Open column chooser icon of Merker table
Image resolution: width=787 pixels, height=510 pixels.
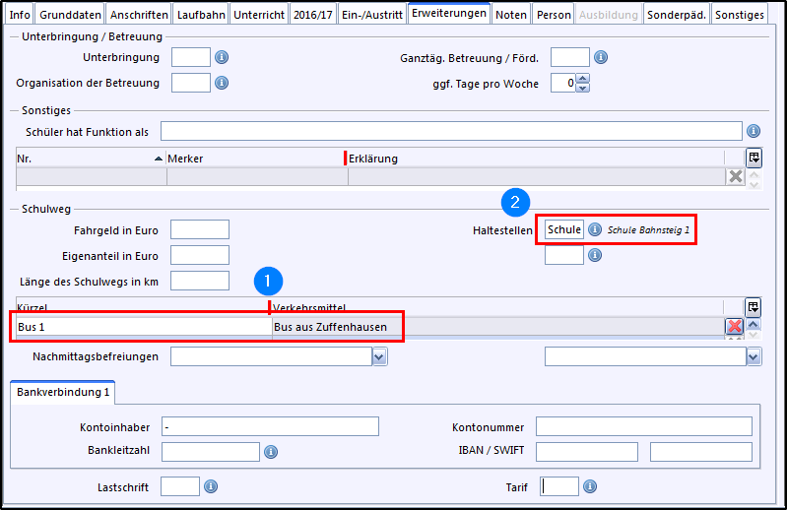click(x=754, y=158)
